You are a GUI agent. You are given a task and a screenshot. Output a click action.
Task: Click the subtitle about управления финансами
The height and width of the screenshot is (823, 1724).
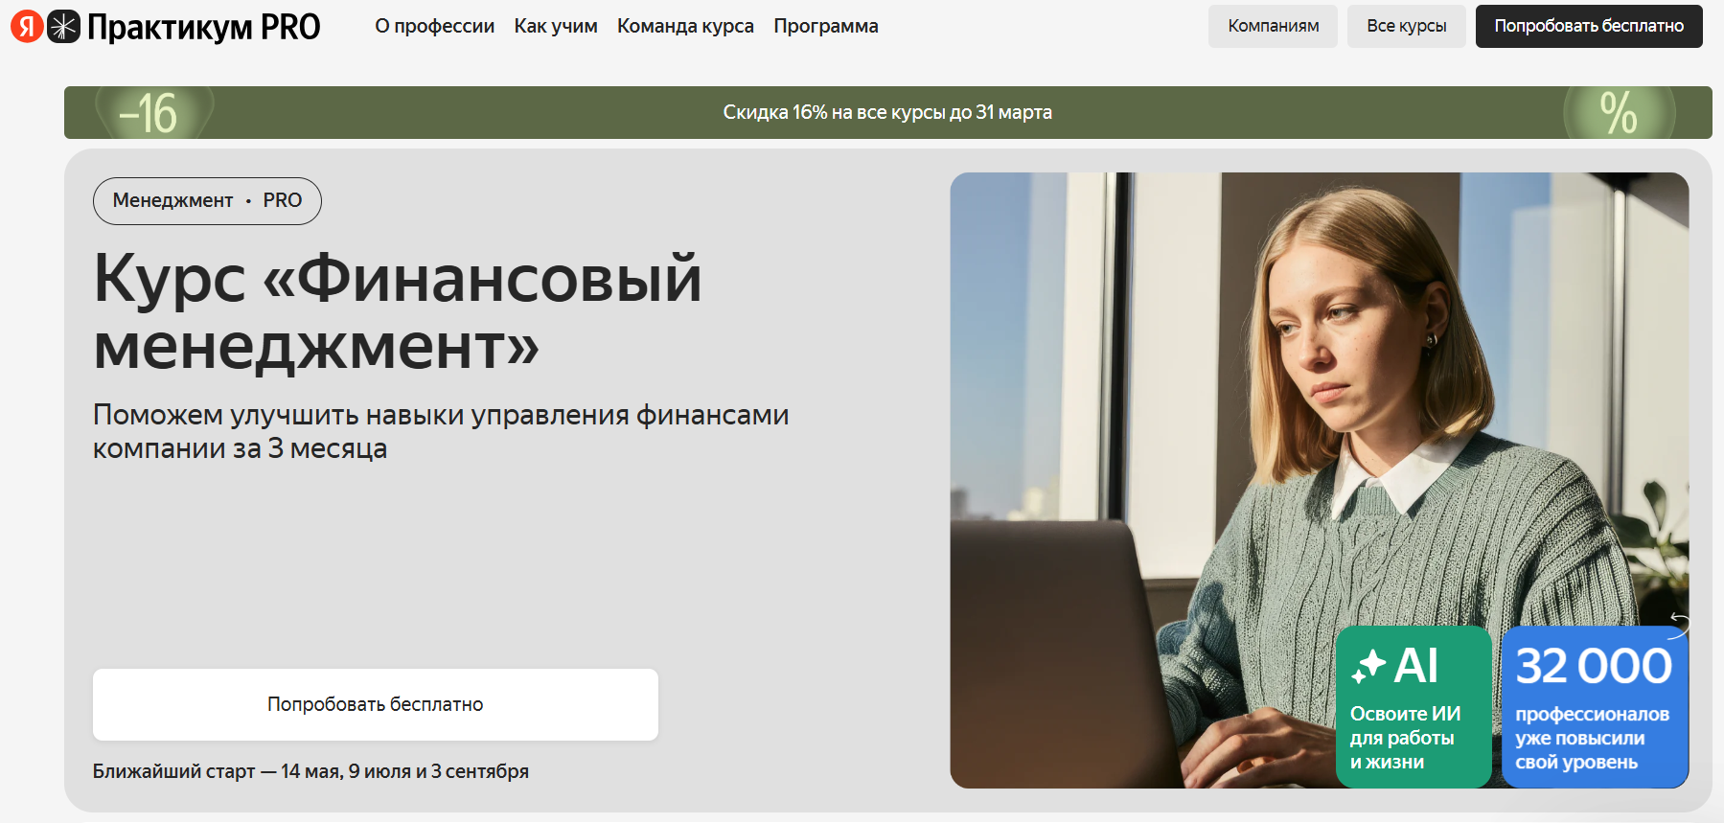(441, 431)
